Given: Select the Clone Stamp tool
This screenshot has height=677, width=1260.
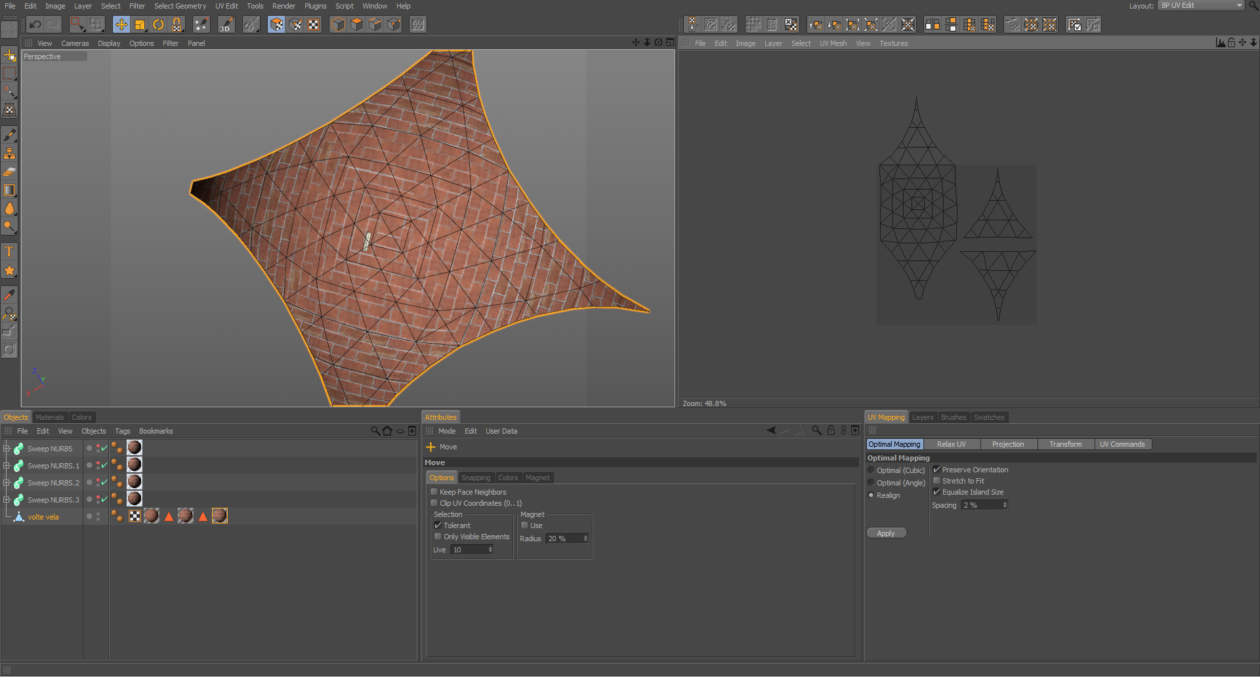Looking at the screenshot, I should tap(9, 154).
